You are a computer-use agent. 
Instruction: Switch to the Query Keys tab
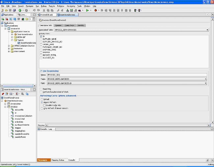(69, 25)
